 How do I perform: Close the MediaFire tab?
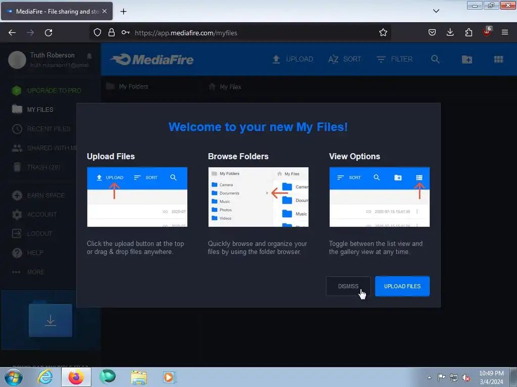[x=105, y=11]
